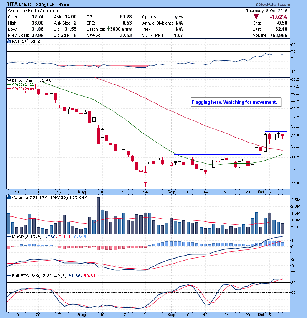Click the 50.0 price axis label
This screenshot has height=318, width=307.
pos(295,80)
